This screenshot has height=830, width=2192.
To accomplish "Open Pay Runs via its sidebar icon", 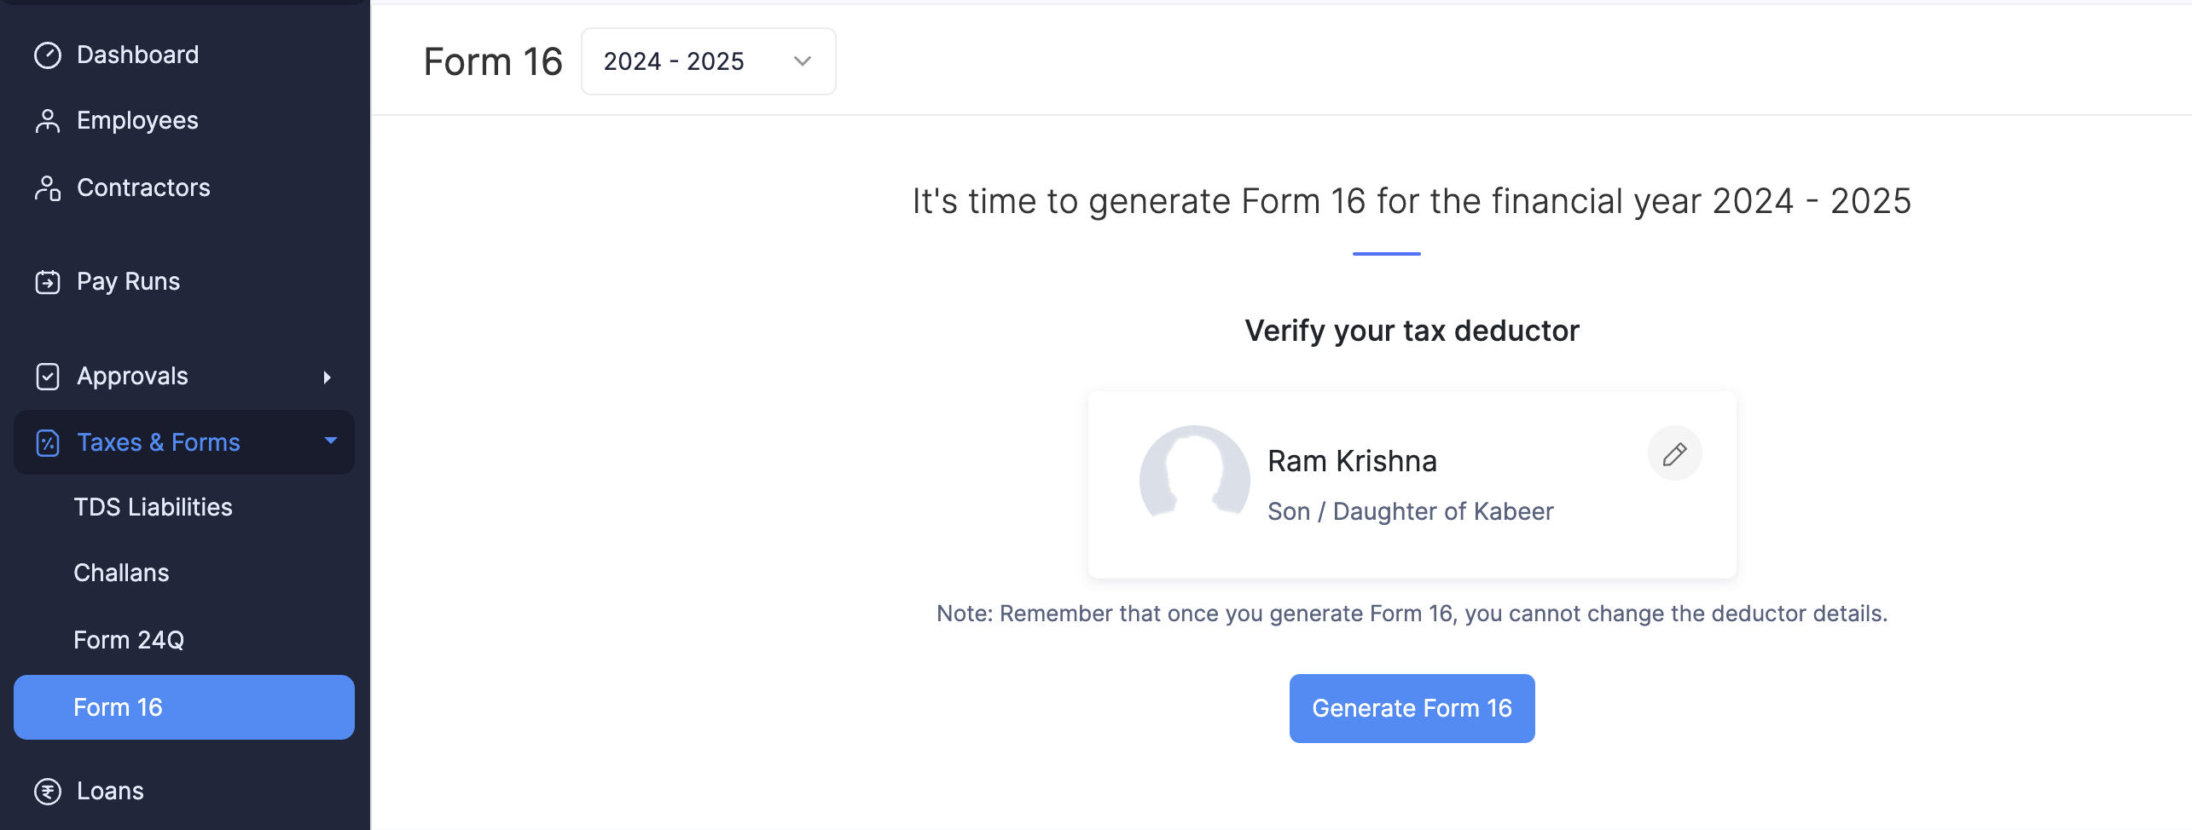I will coord(48,281).
